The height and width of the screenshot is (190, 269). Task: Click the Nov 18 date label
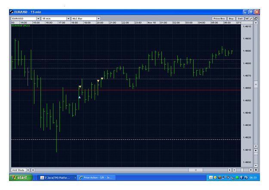coord(152,23)
